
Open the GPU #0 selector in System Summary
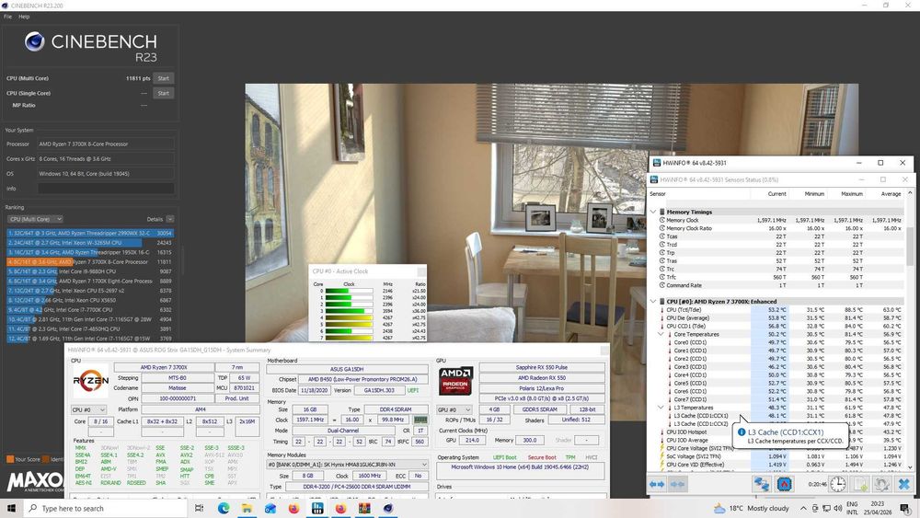[x=454, y=409]
